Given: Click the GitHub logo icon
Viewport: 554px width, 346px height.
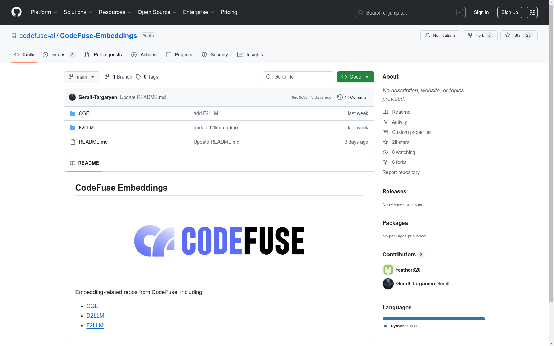Looking at the screenshot, I should 17,12.
